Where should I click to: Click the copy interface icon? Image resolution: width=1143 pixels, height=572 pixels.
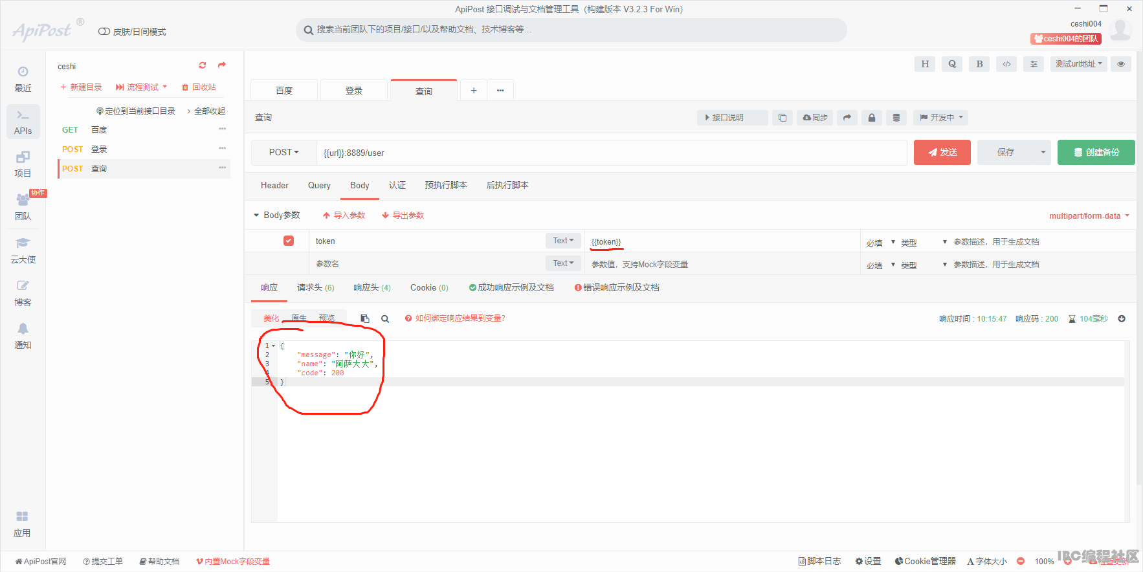782,118
